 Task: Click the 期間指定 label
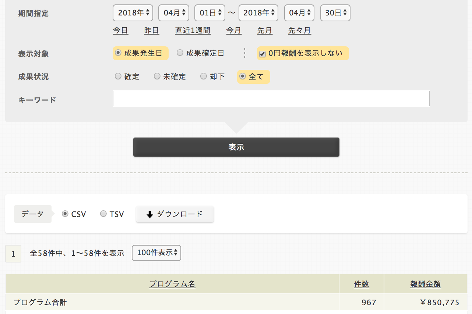pos(34,14)
